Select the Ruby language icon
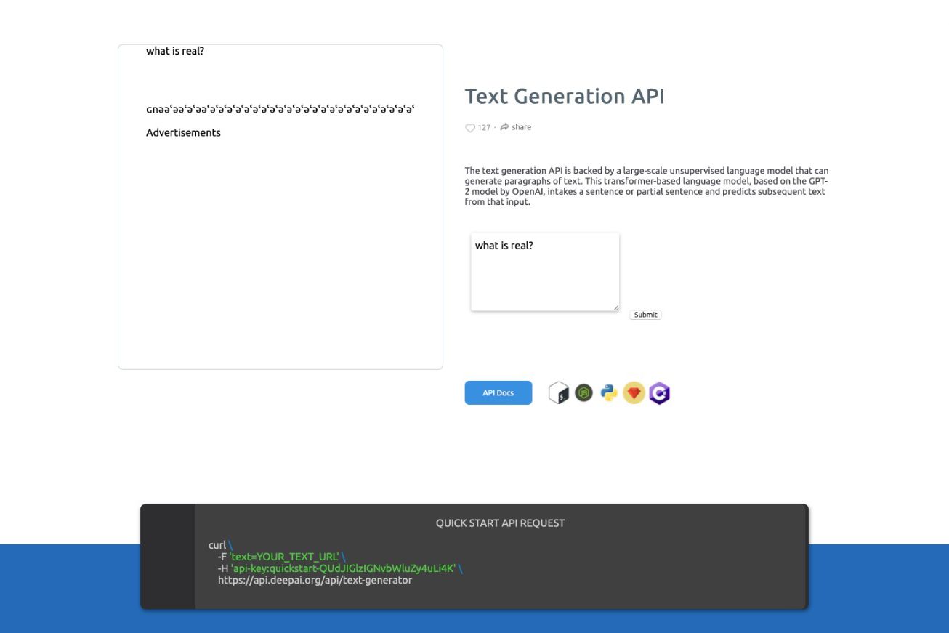Screen dimensions: 949x633 point(634,393)
